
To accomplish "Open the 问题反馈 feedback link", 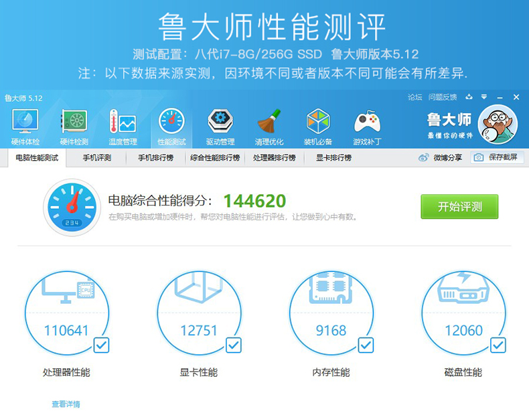I will (443, 97).
